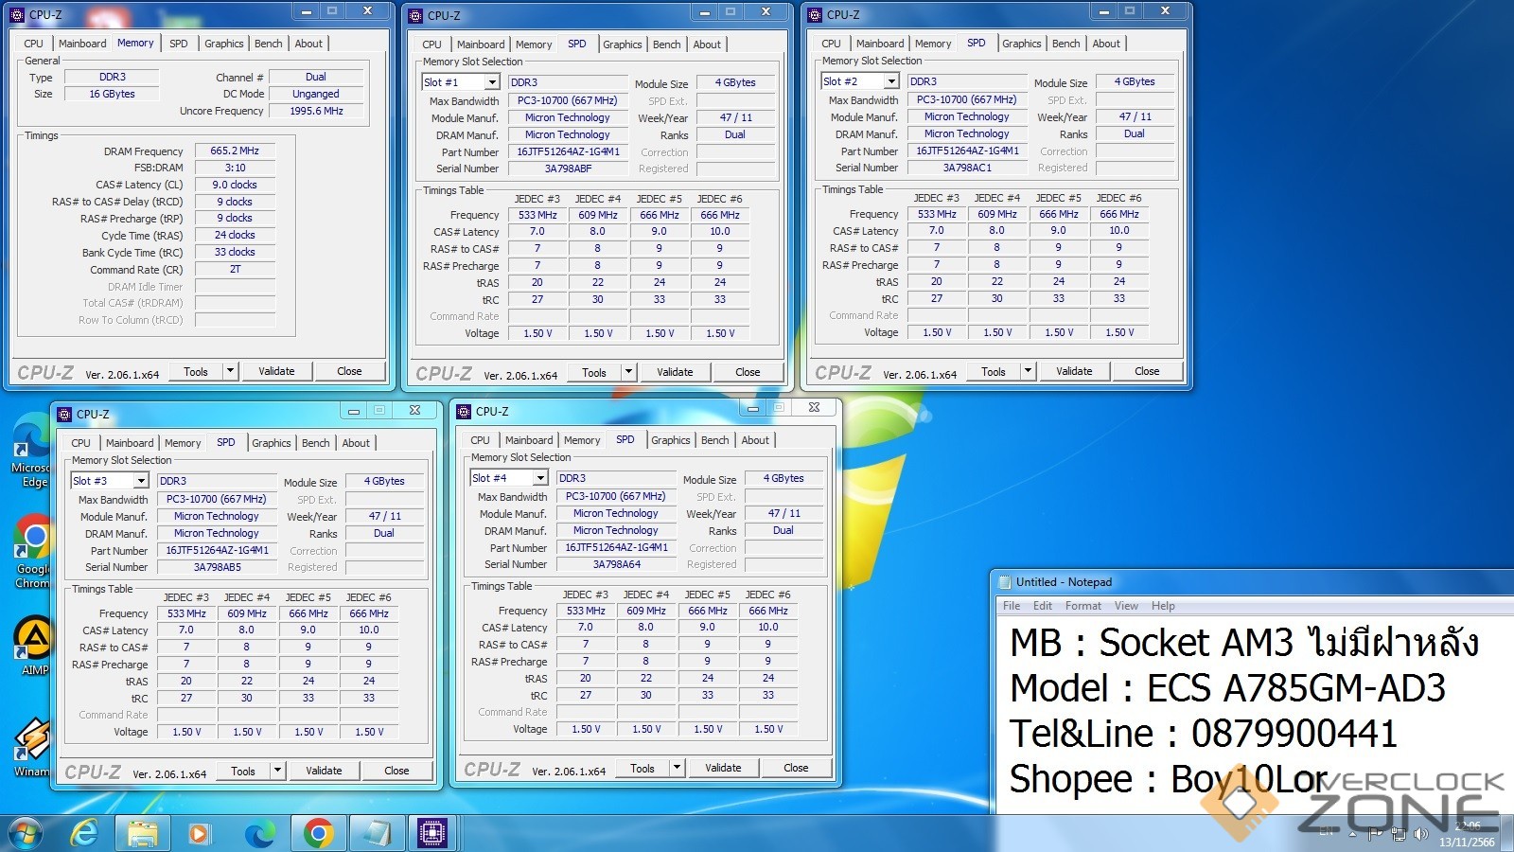1514x852 pixels.
Task: Open Windows Media Player from taskbar
Action: click(x=199, y=833)
